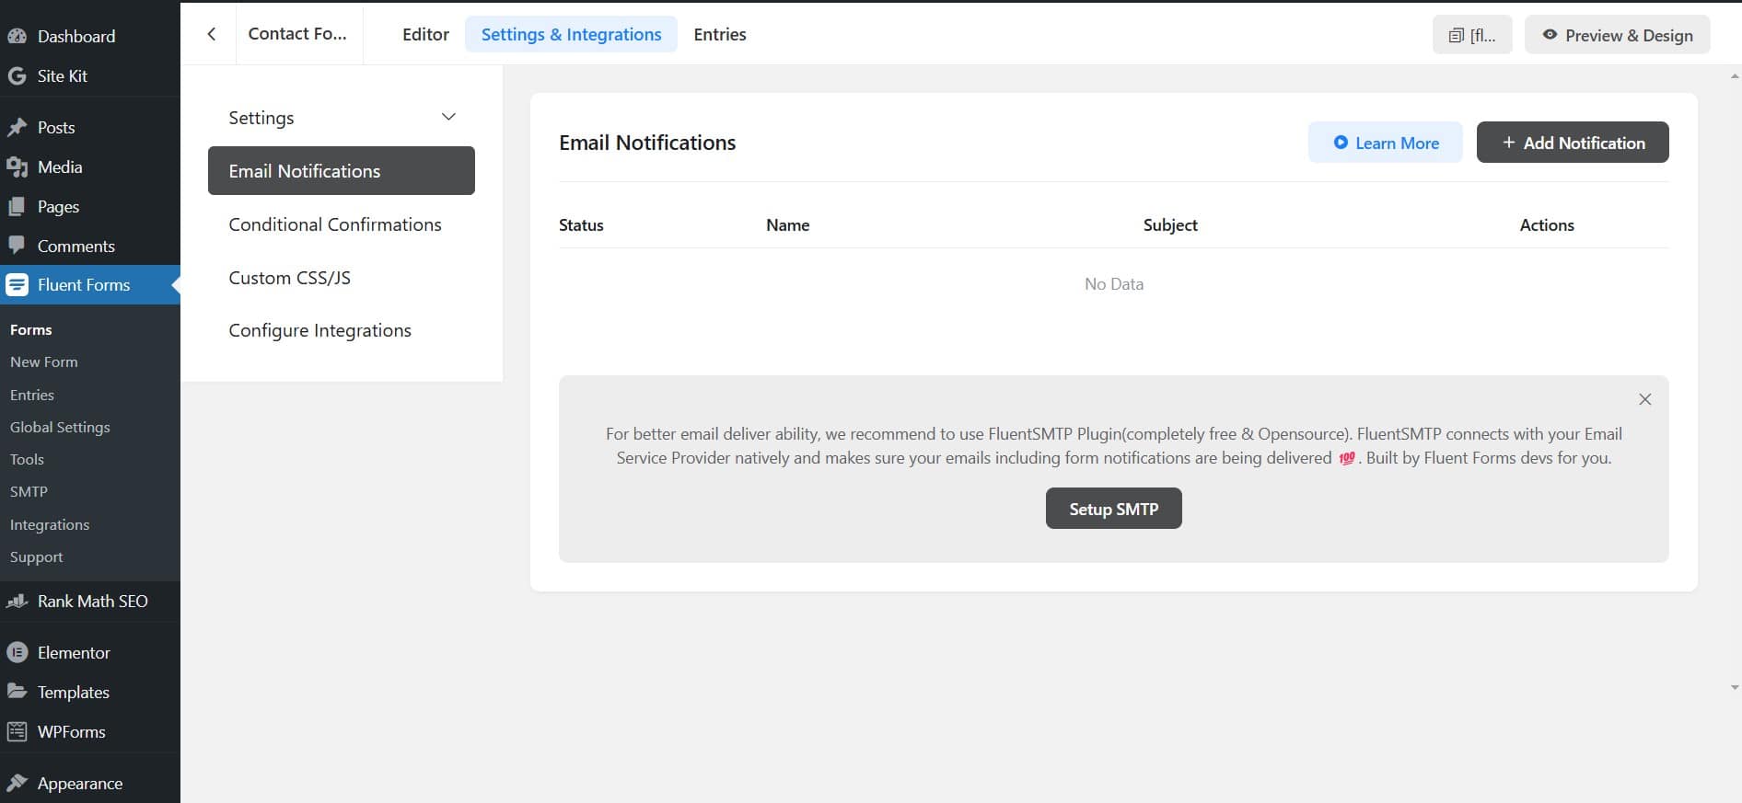Click the scrollbar up arrow
Image resolution: width=1742 pixels, height=803 pixels.
coord(1735,75)
